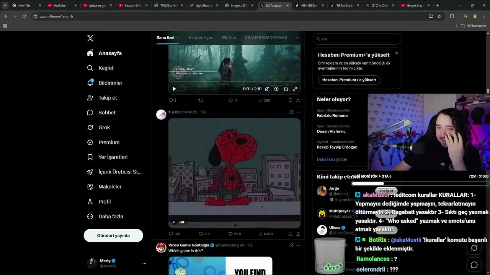Add a new timeline tab with plus
This screenshot has width=490, height=275.
coord(297,38)
